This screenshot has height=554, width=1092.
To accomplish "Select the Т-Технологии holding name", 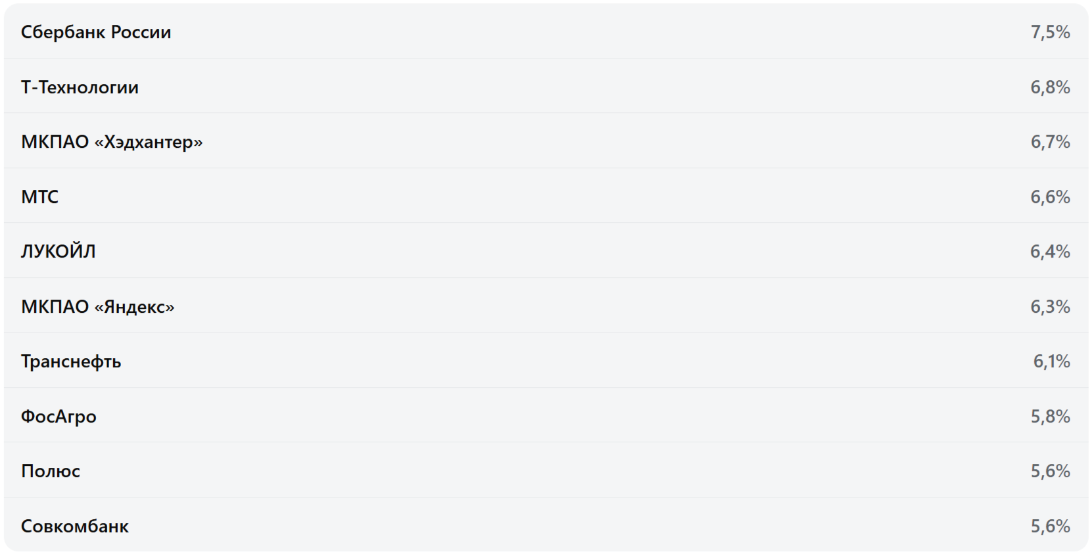I will [x=80, y=87].
